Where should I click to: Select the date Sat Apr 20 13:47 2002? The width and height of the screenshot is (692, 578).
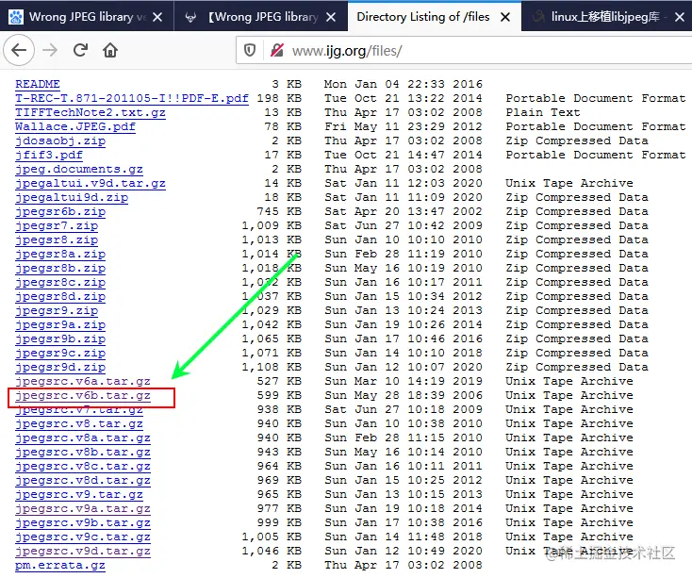click(x=404, y=211)
